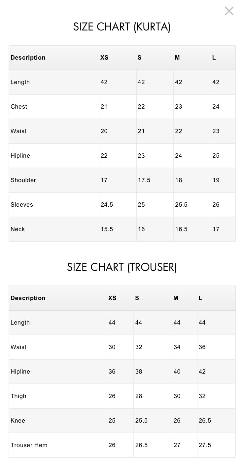The height and width of the screenshot is (466, 245).
Task: Click the SIZE CHART (KURTA) heading
Action: (x=122, y=27)
